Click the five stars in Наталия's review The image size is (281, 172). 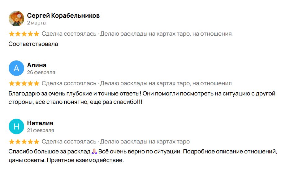(x=24, y=142)
